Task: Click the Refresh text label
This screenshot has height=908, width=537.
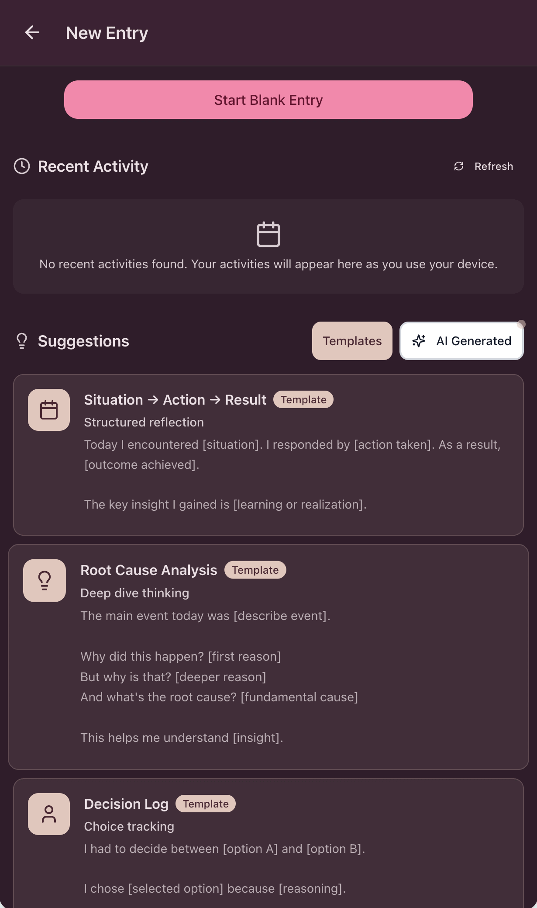Action: (494, 166)
